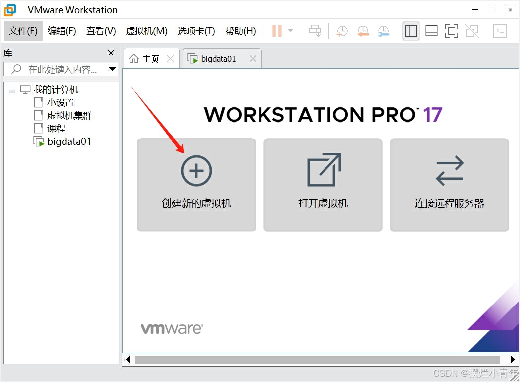Switch to the 主页 tab
This screenshot has width=520, height=382.
pyautogui.click(x=151, y=59)
